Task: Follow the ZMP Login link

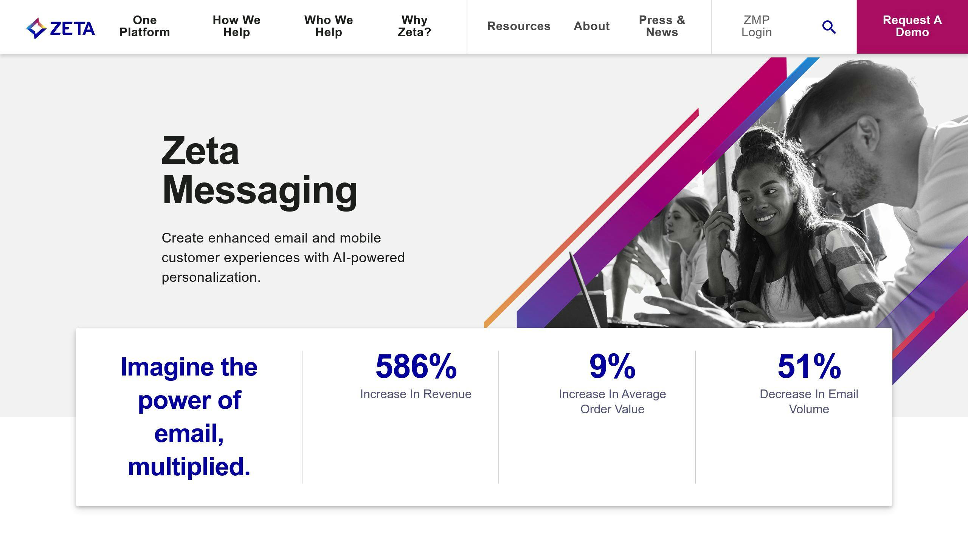Action: (x=757, y=26)
